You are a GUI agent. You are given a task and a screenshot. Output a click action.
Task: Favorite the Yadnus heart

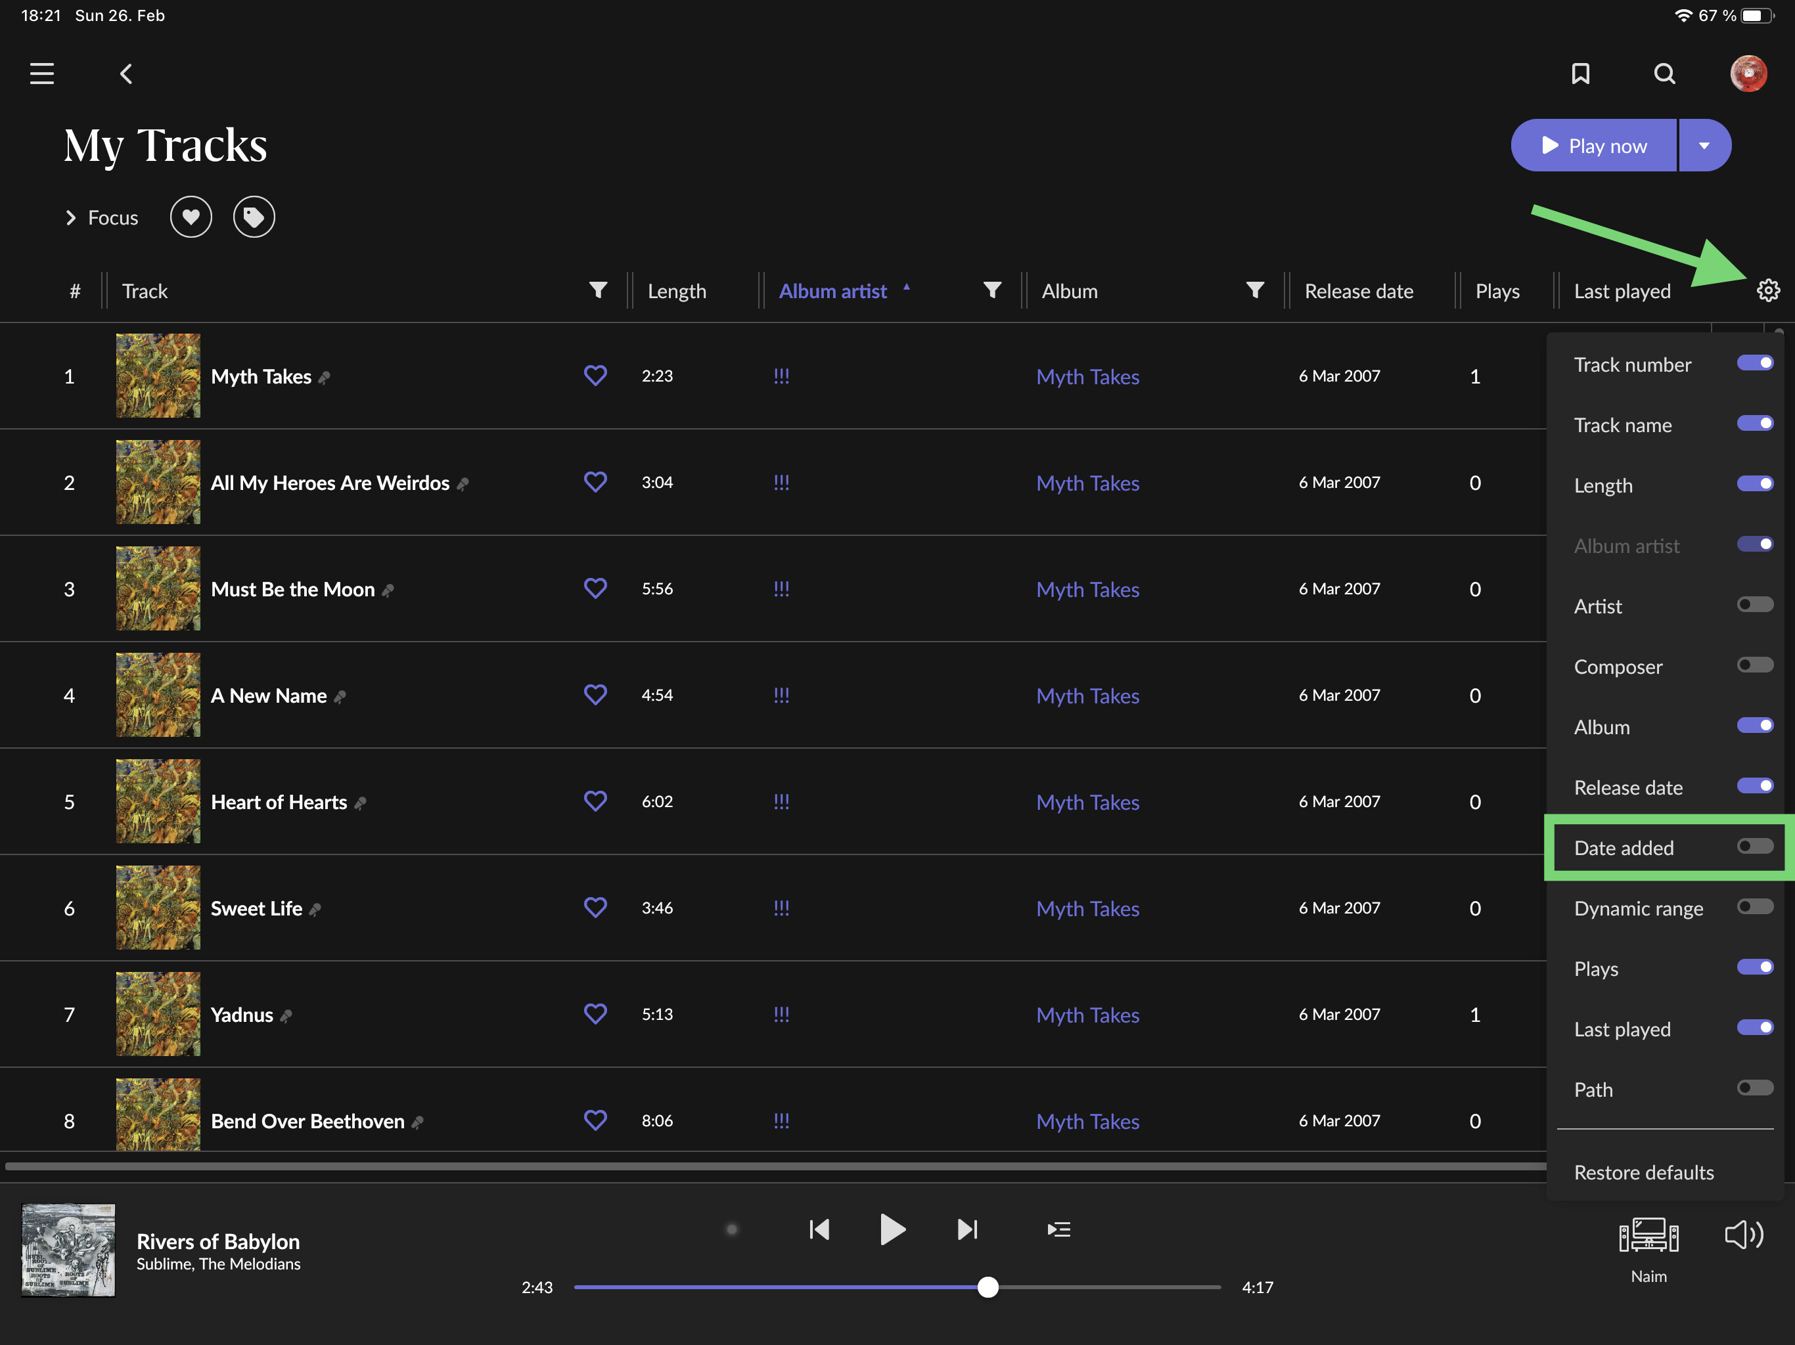tap(596, 1013)
